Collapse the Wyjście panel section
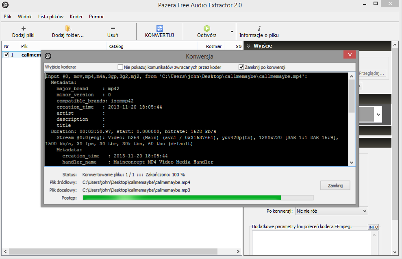402x259 pixels. pyautogui.click(x=248, y=46)
